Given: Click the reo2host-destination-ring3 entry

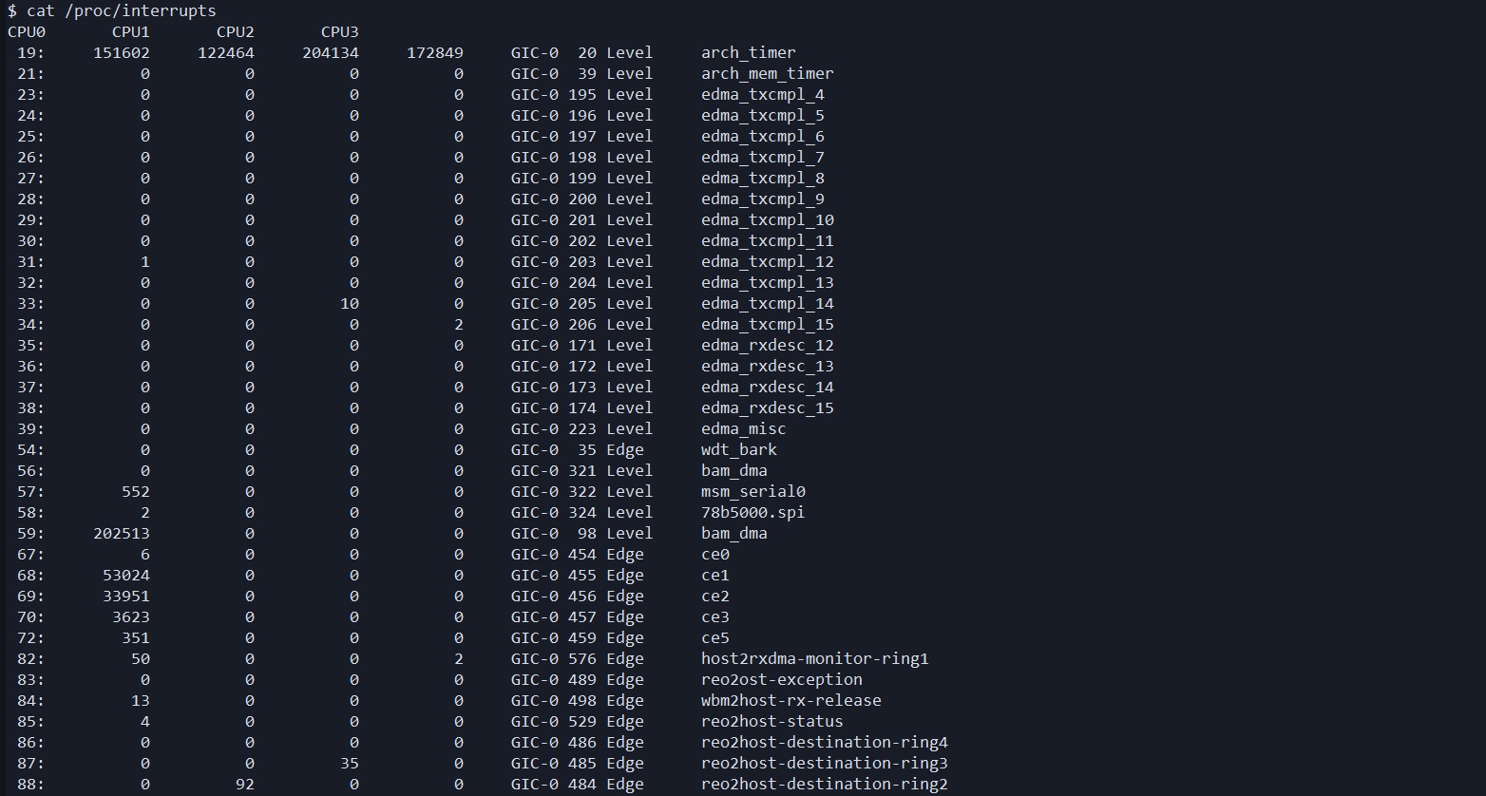Looking at the screenshot, I should click(x=825, y=764).
